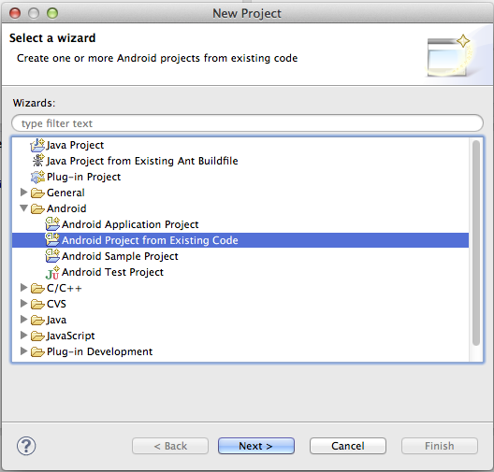
Task: Collapse the Android folder
Action: point(24,208)
